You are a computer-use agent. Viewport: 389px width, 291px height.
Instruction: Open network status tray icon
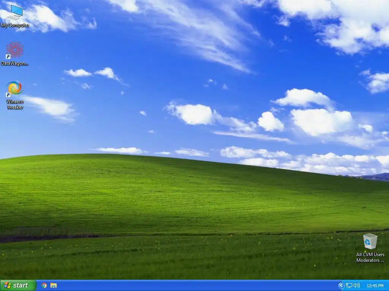[349, 286]
